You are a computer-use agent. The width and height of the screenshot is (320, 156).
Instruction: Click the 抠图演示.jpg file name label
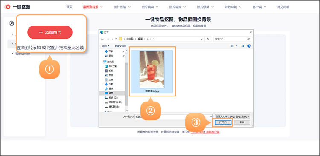152,91
